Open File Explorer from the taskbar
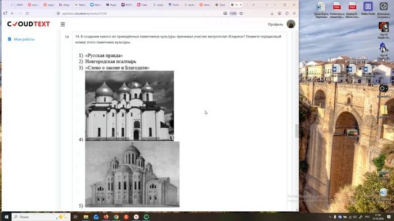Viewport: 394px width, 221px height. pos(86,217)
